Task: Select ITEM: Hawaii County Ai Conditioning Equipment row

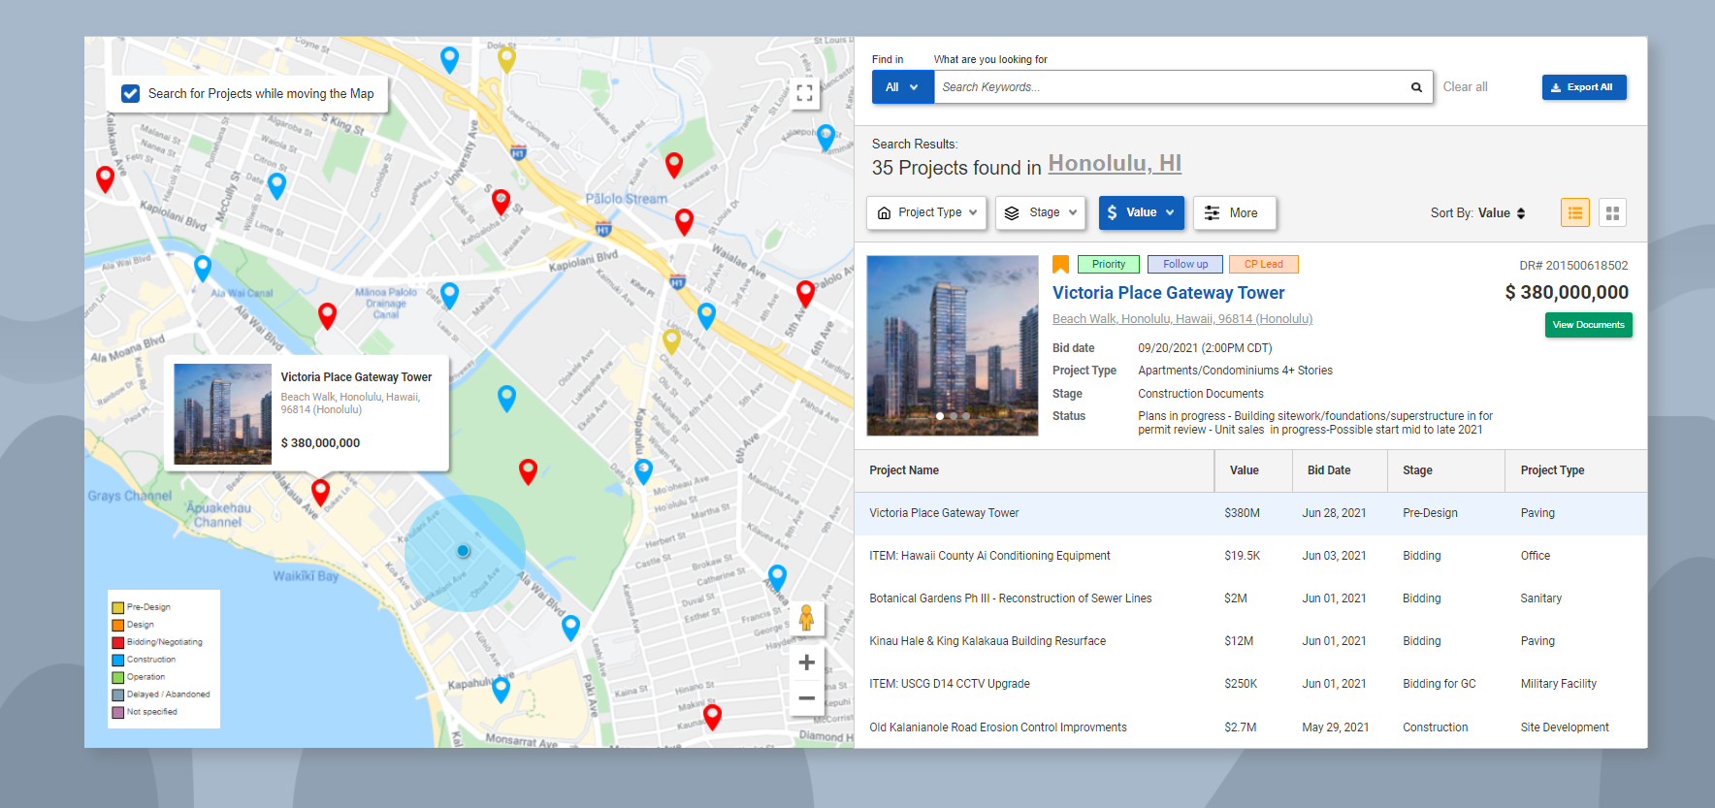Action: pos(1250,556)
